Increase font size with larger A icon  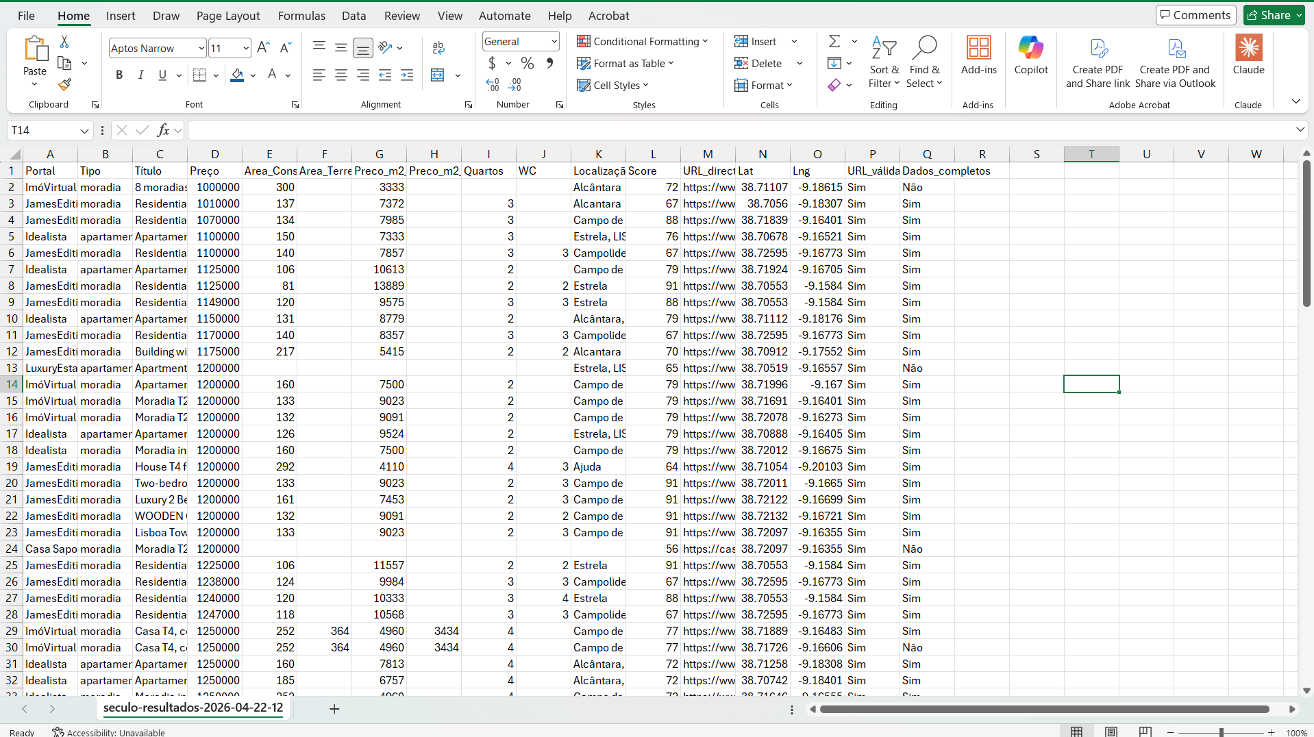[x=263, y=48]
